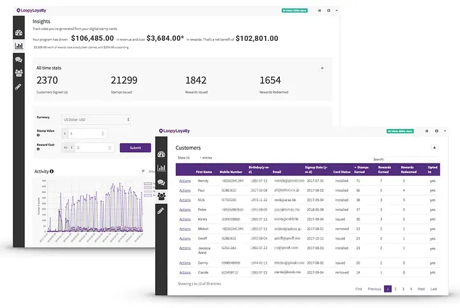Open the Currency US Dollar dropdown

click(x=96, y=119)
